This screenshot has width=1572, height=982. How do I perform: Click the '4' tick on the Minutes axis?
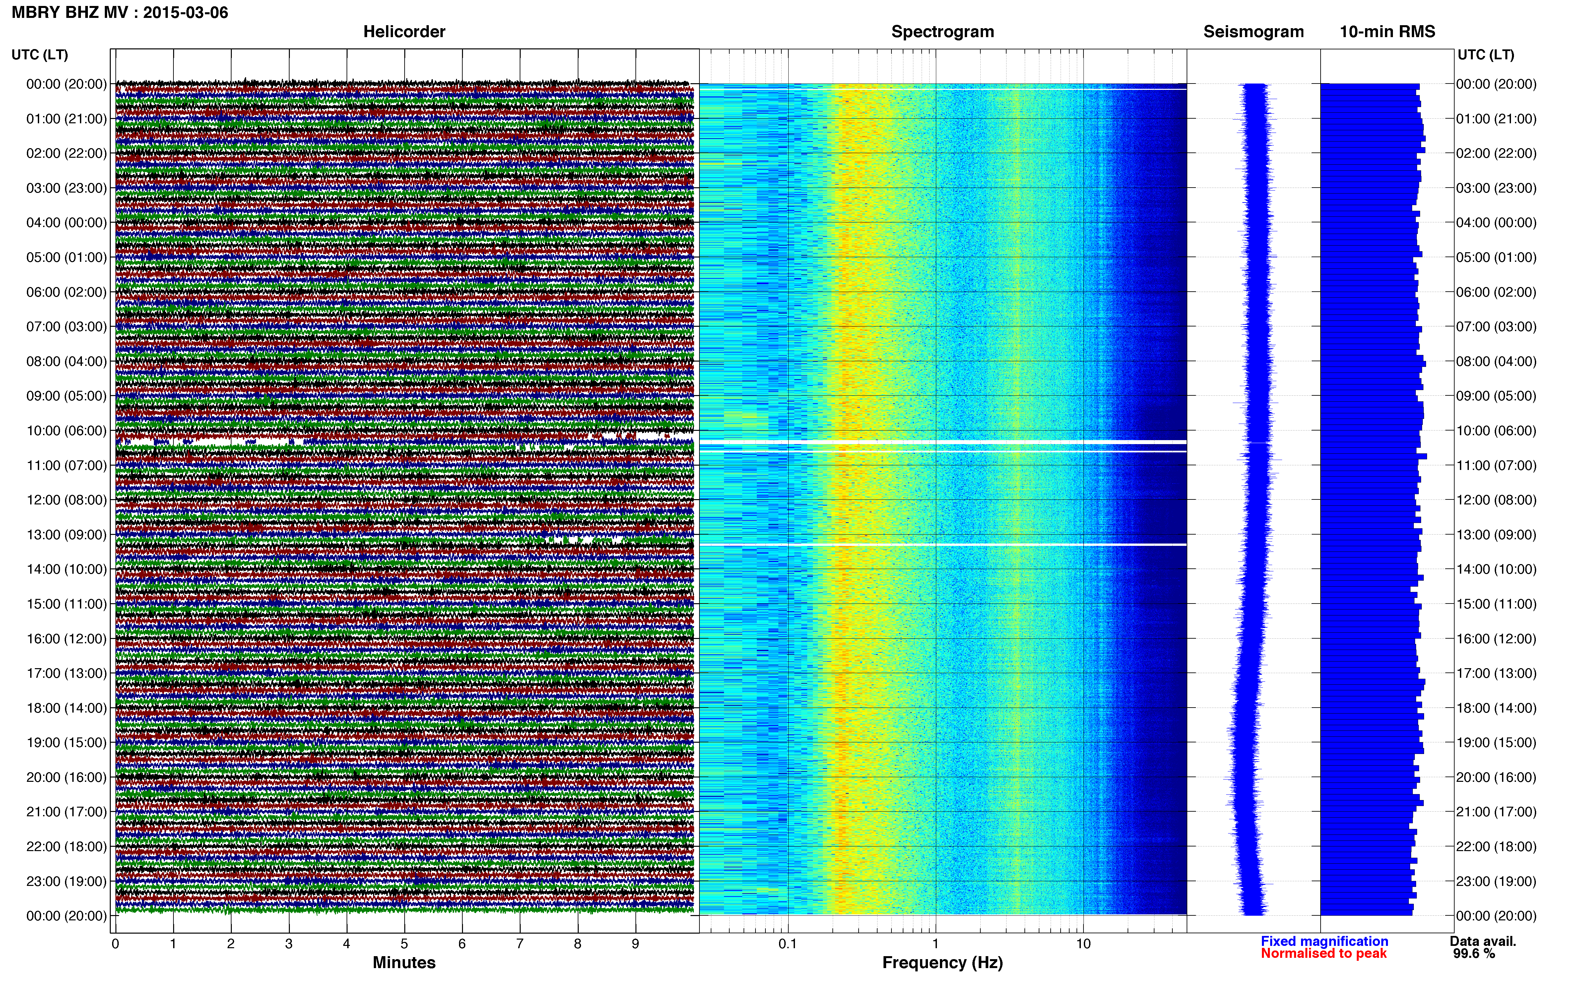pos(346,944)
